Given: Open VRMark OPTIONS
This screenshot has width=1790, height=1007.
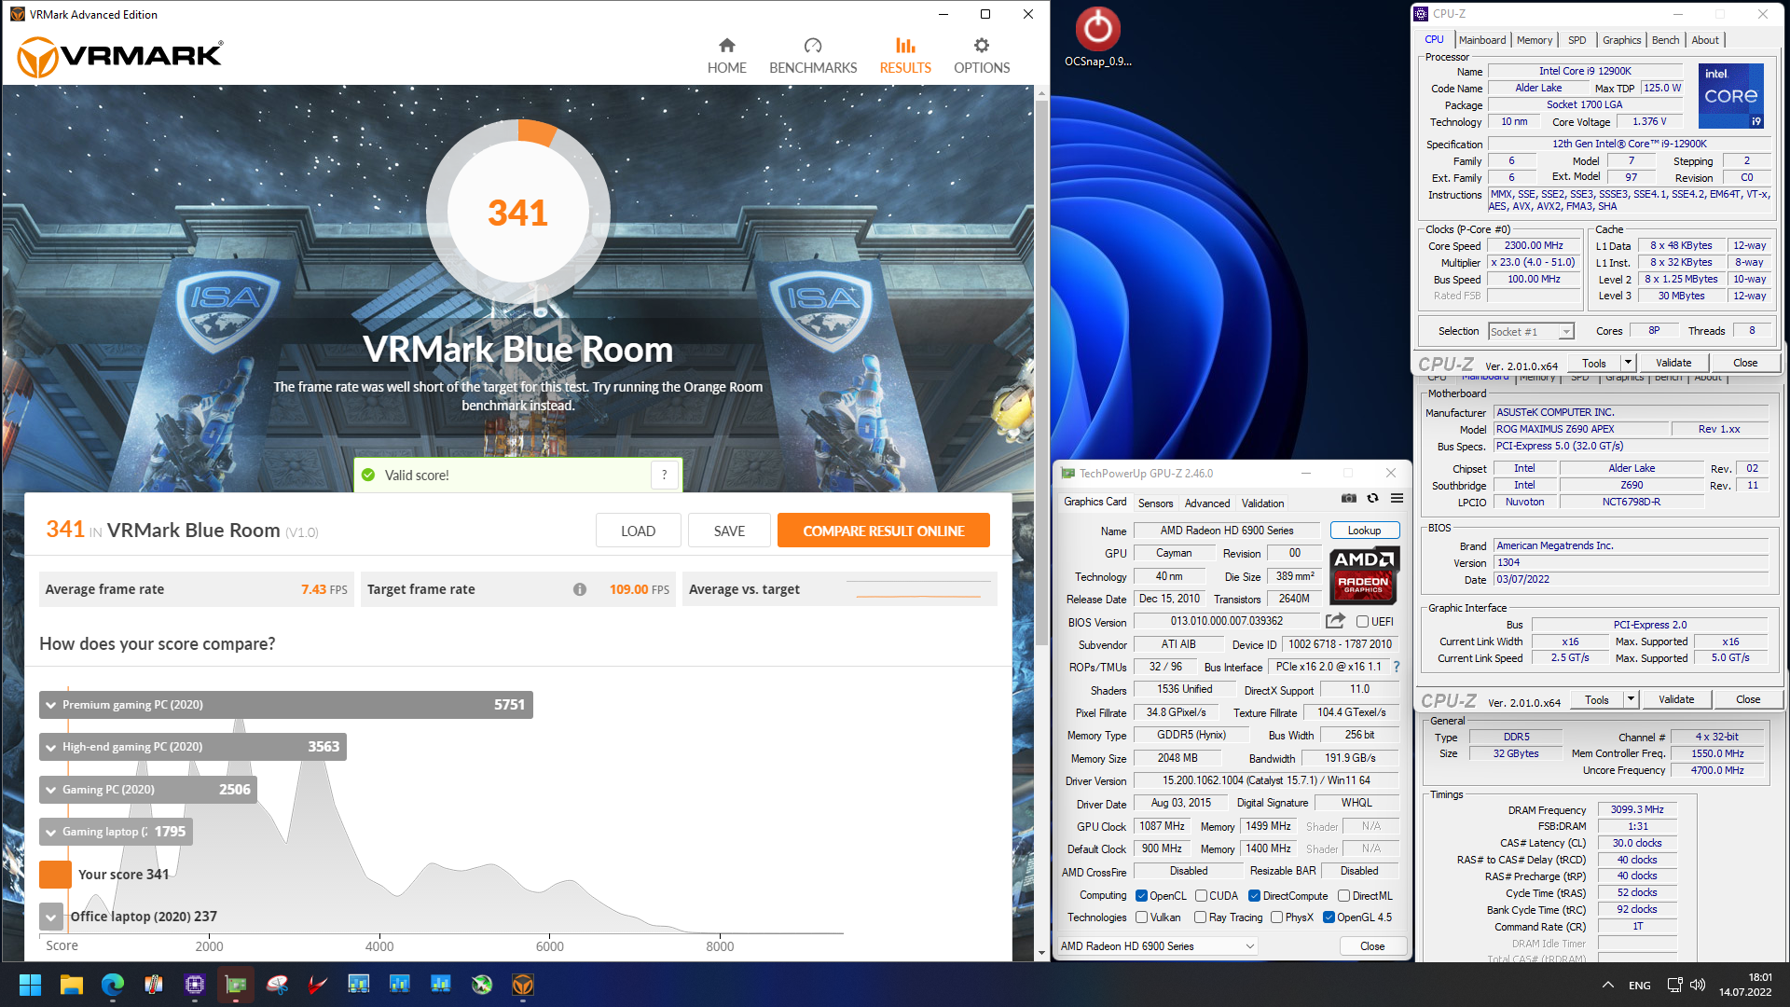Looking at the screenshot, I should (x=982, y=57).
